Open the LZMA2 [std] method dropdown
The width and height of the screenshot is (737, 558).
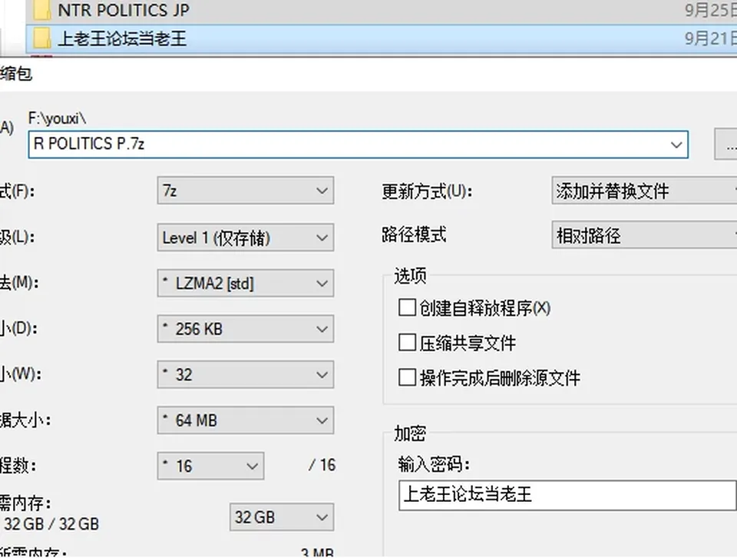coord(246,284)
